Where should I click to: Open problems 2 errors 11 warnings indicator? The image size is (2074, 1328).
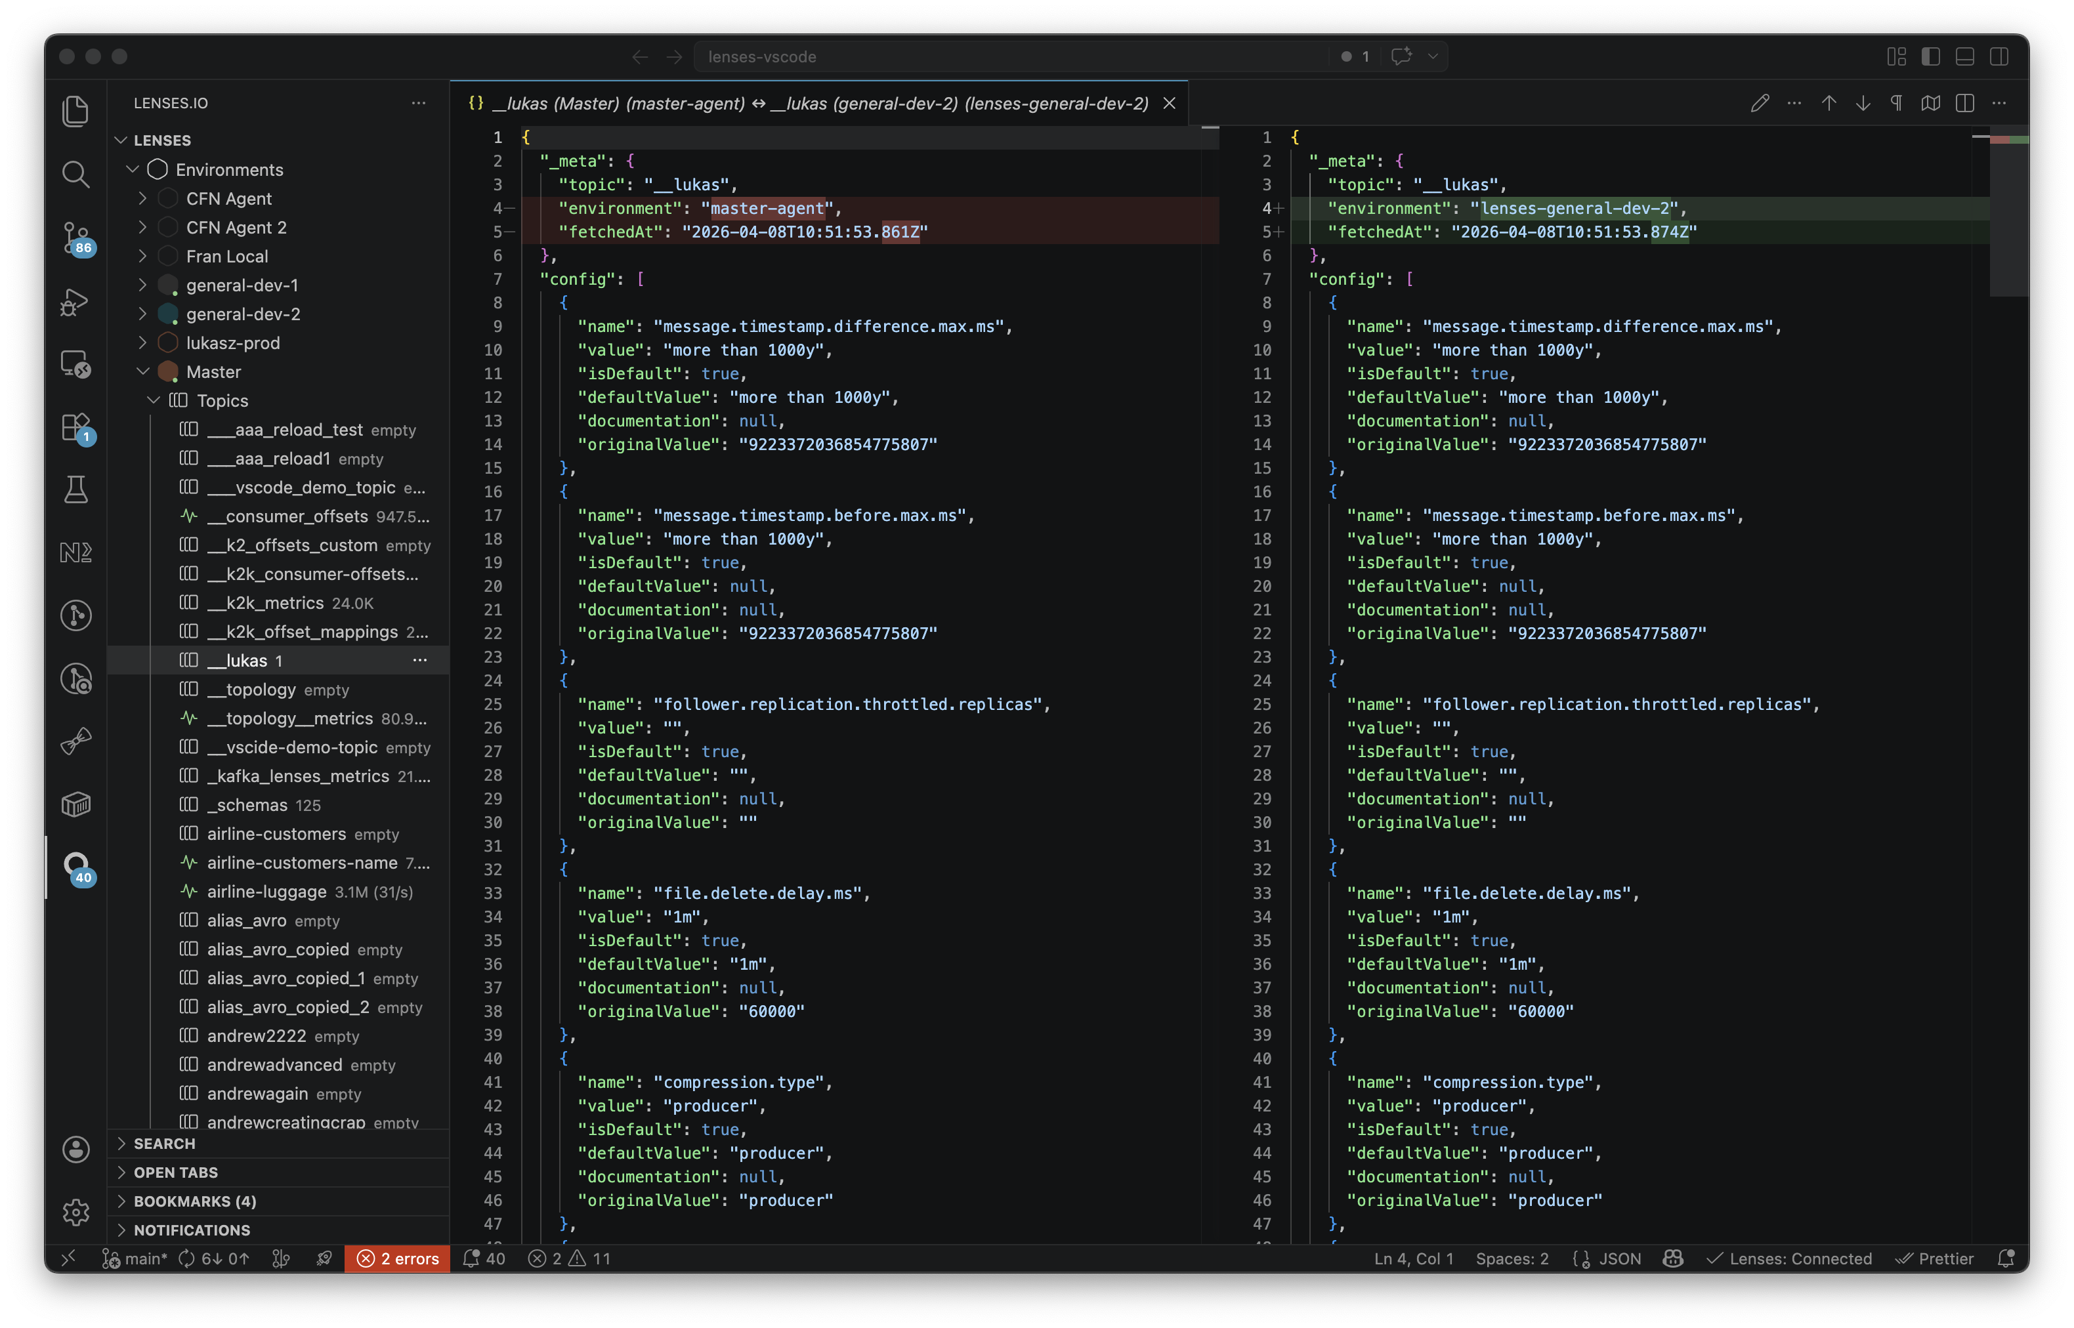569,1258
